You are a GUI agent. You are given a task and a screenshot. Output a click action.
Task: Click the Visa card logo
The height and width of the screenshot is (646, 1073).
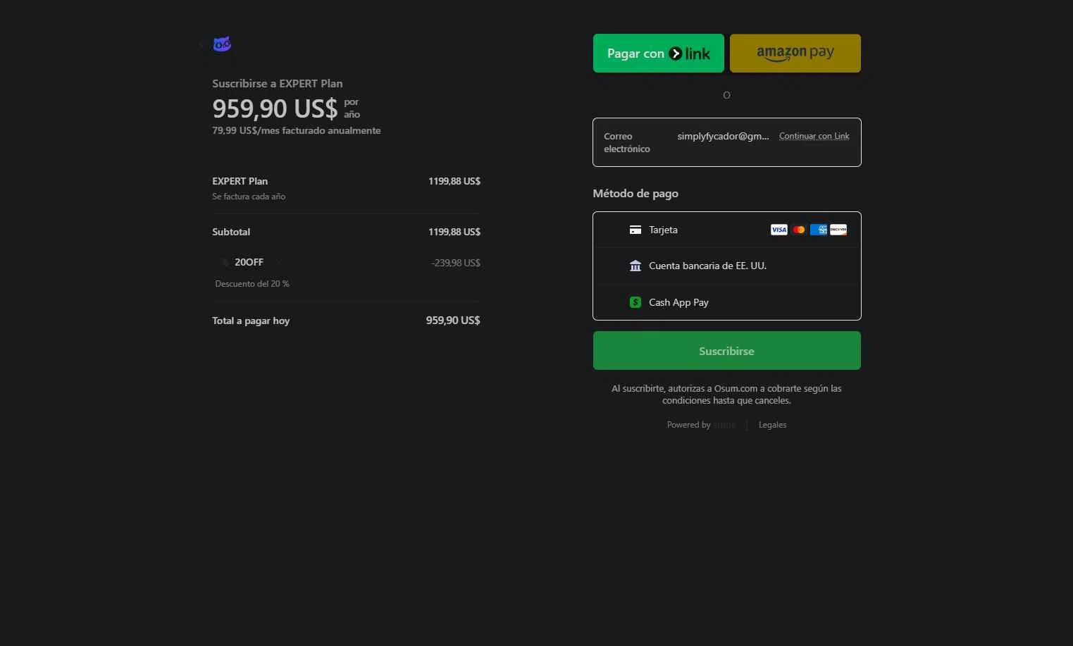(x=779, y=230)
